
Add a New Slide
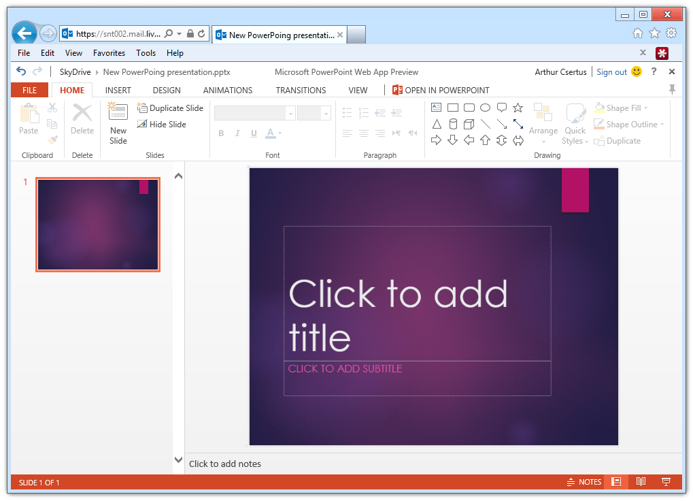pos(118,123)
